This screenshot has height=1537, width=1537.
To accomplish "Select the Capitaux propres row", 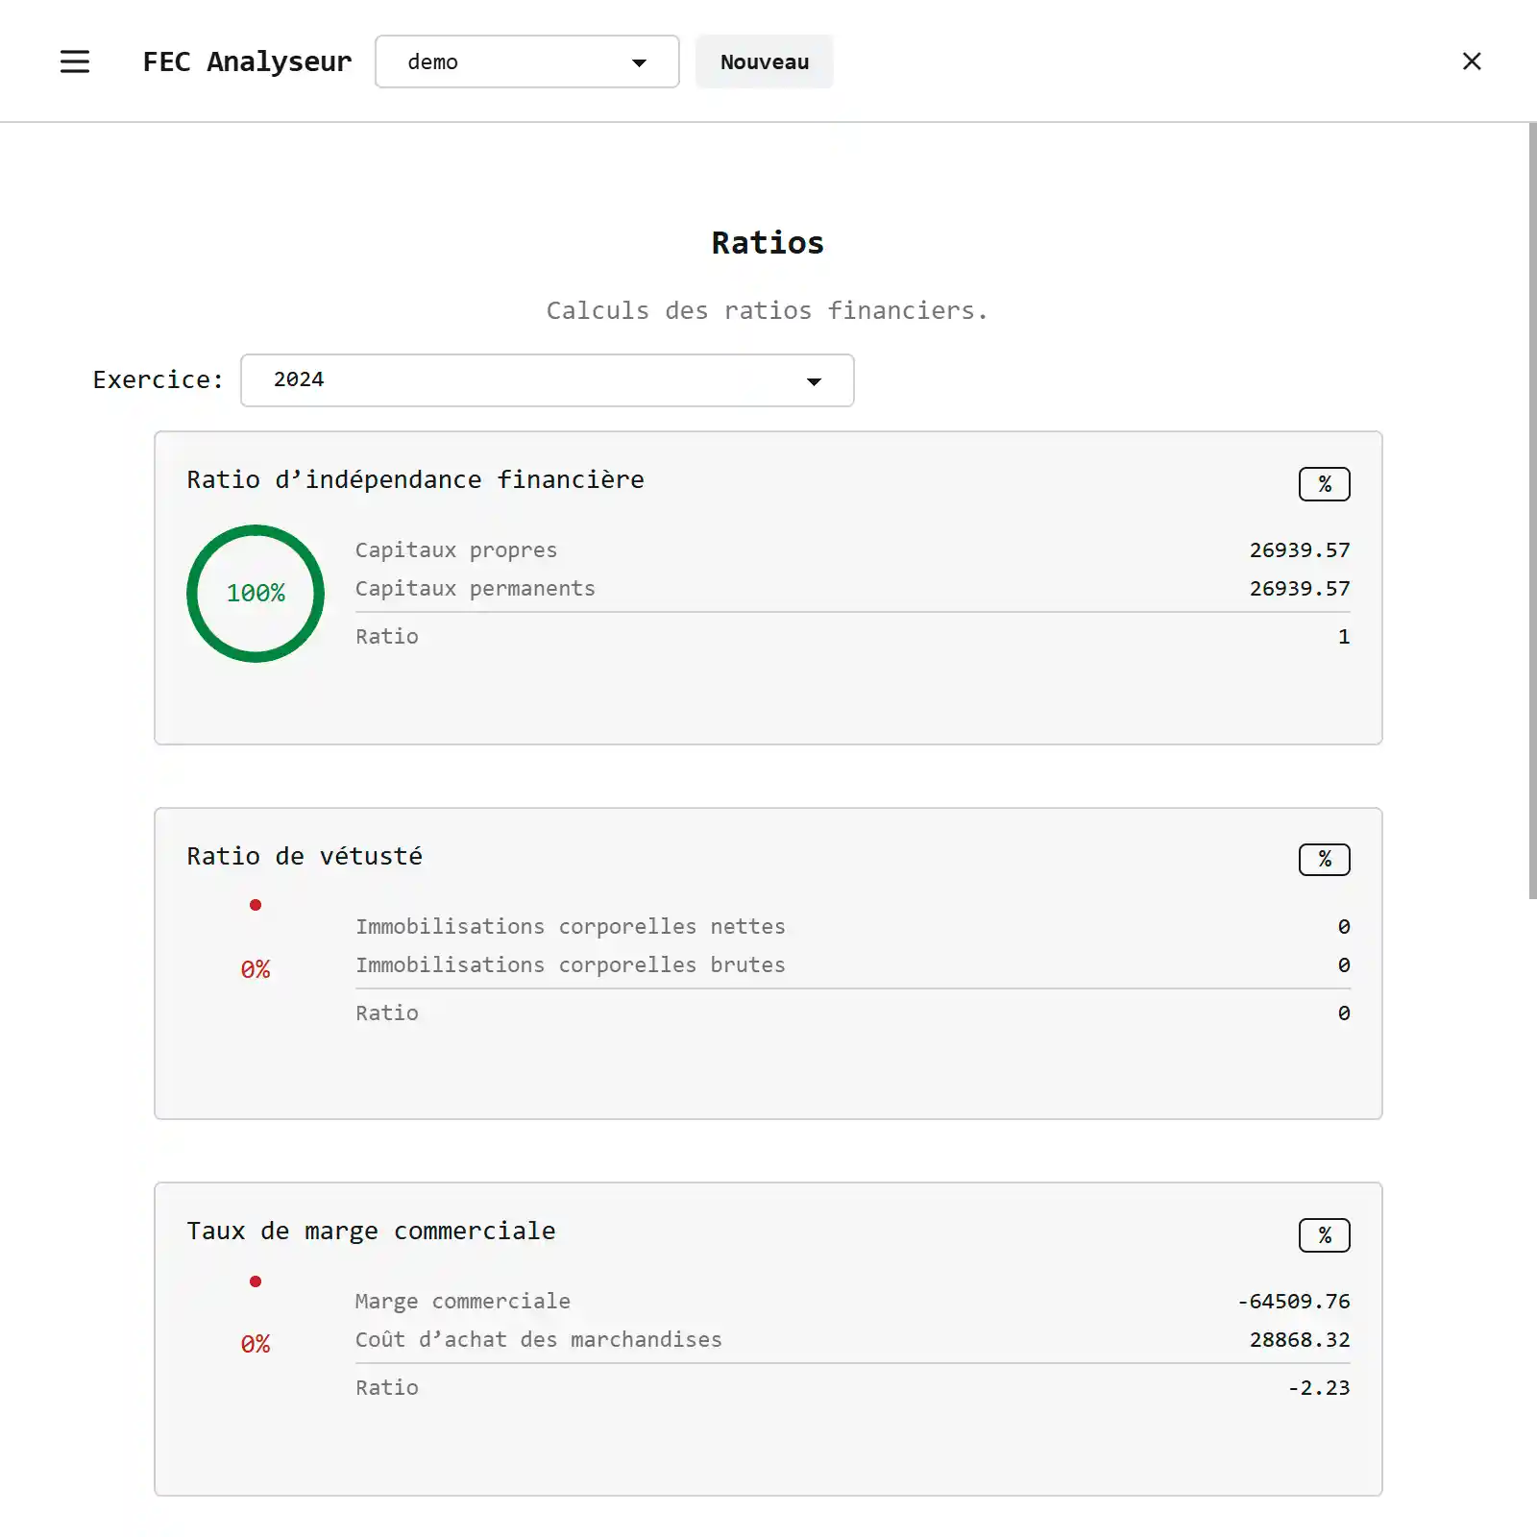I will tap(851, 550).
